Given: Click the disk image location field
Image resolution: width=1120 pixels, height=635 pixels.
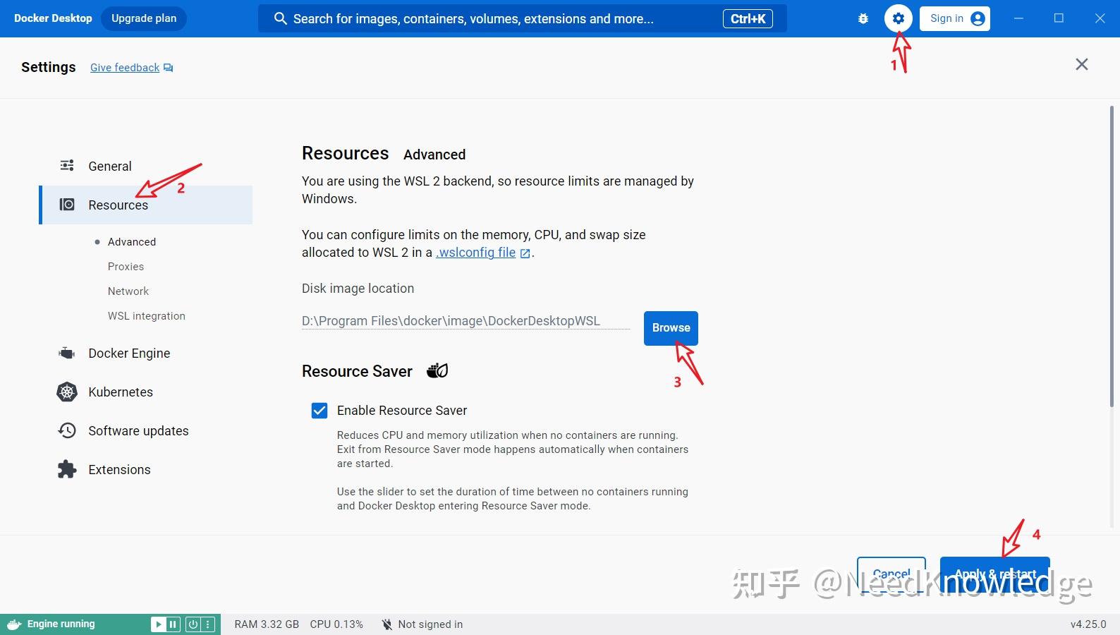Looking at the screenshot, I should point(465,321).
